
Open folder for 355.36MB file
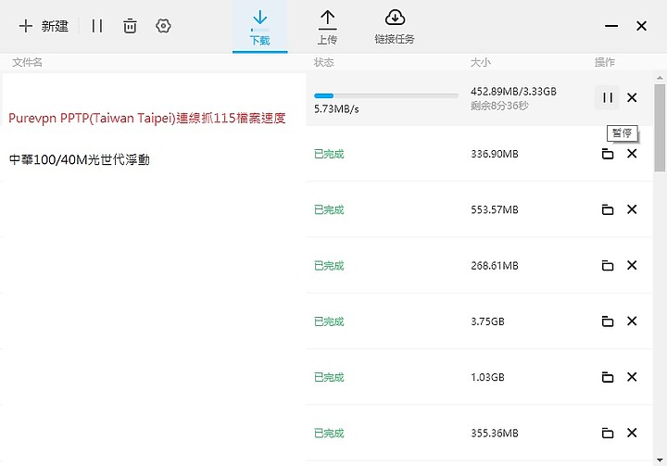[608, 434]
